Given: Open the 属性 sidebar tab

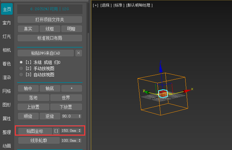Looking at the screenshot, I should (7, 118).
